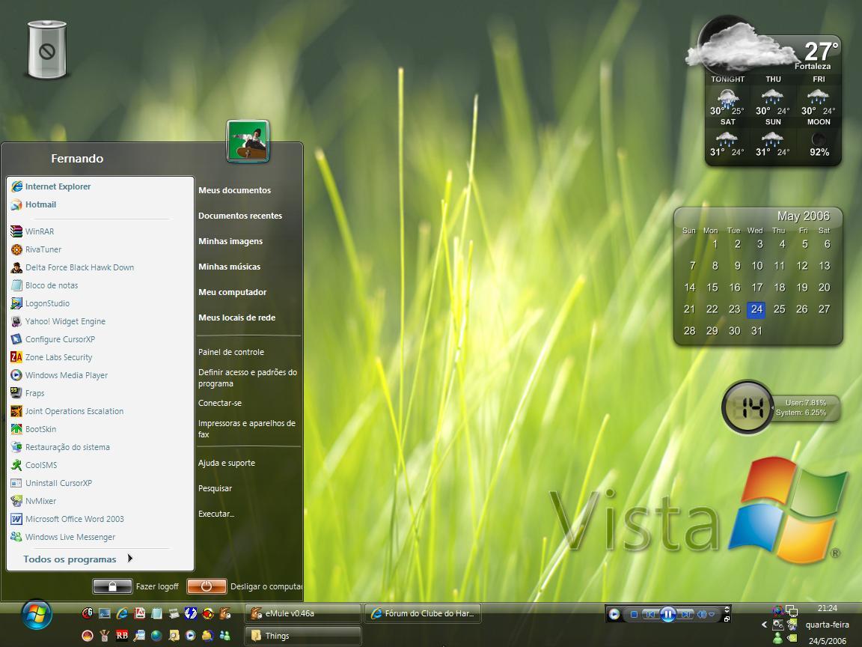Open Meus documentos

pos(235,190)
